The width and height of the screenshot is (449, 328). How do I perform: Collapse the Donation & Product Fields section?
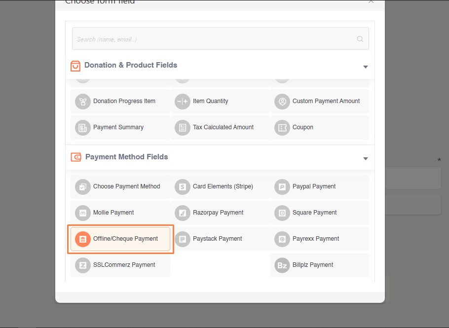point(366,67)
